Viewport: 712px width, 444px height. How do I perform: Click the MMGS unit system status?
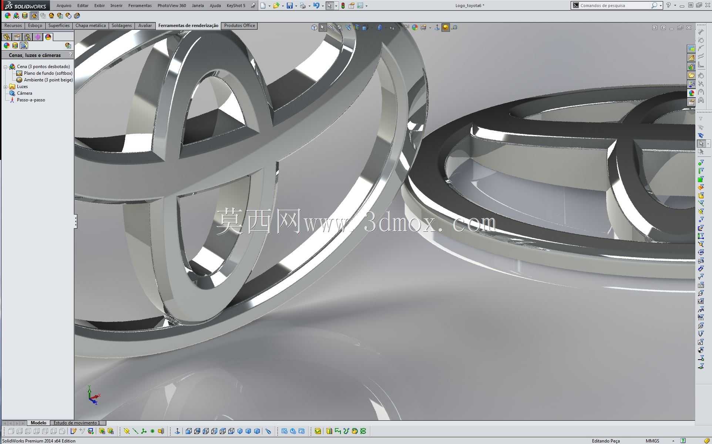[652, 441]
